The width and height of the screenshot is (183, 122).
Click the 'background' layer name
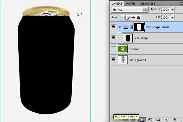coord(138,60)
